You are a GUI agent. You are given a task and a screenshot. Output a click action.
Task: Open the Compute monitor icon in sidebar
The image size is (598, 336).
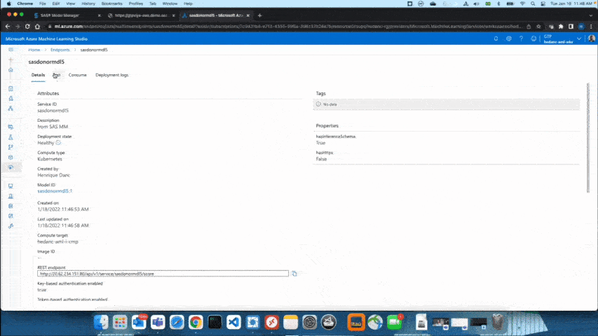coord(11,186)
